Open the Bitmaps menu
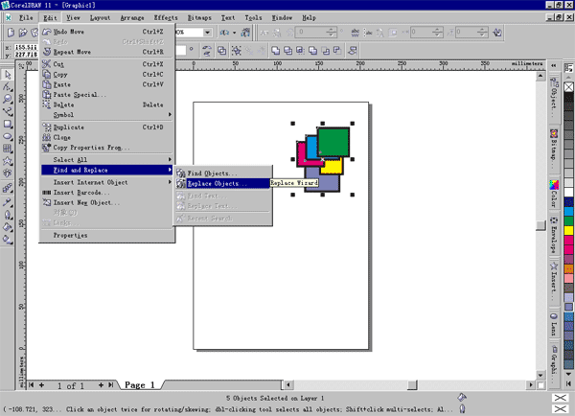The height and width of the screenshot is (416, 575). coord(199,17)
